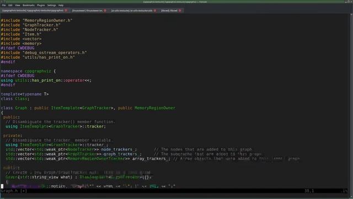Image resolution: width=353 pixels, height=199 pixels.
Task: Open the Edit menu
Action: [x=10, y=5]
